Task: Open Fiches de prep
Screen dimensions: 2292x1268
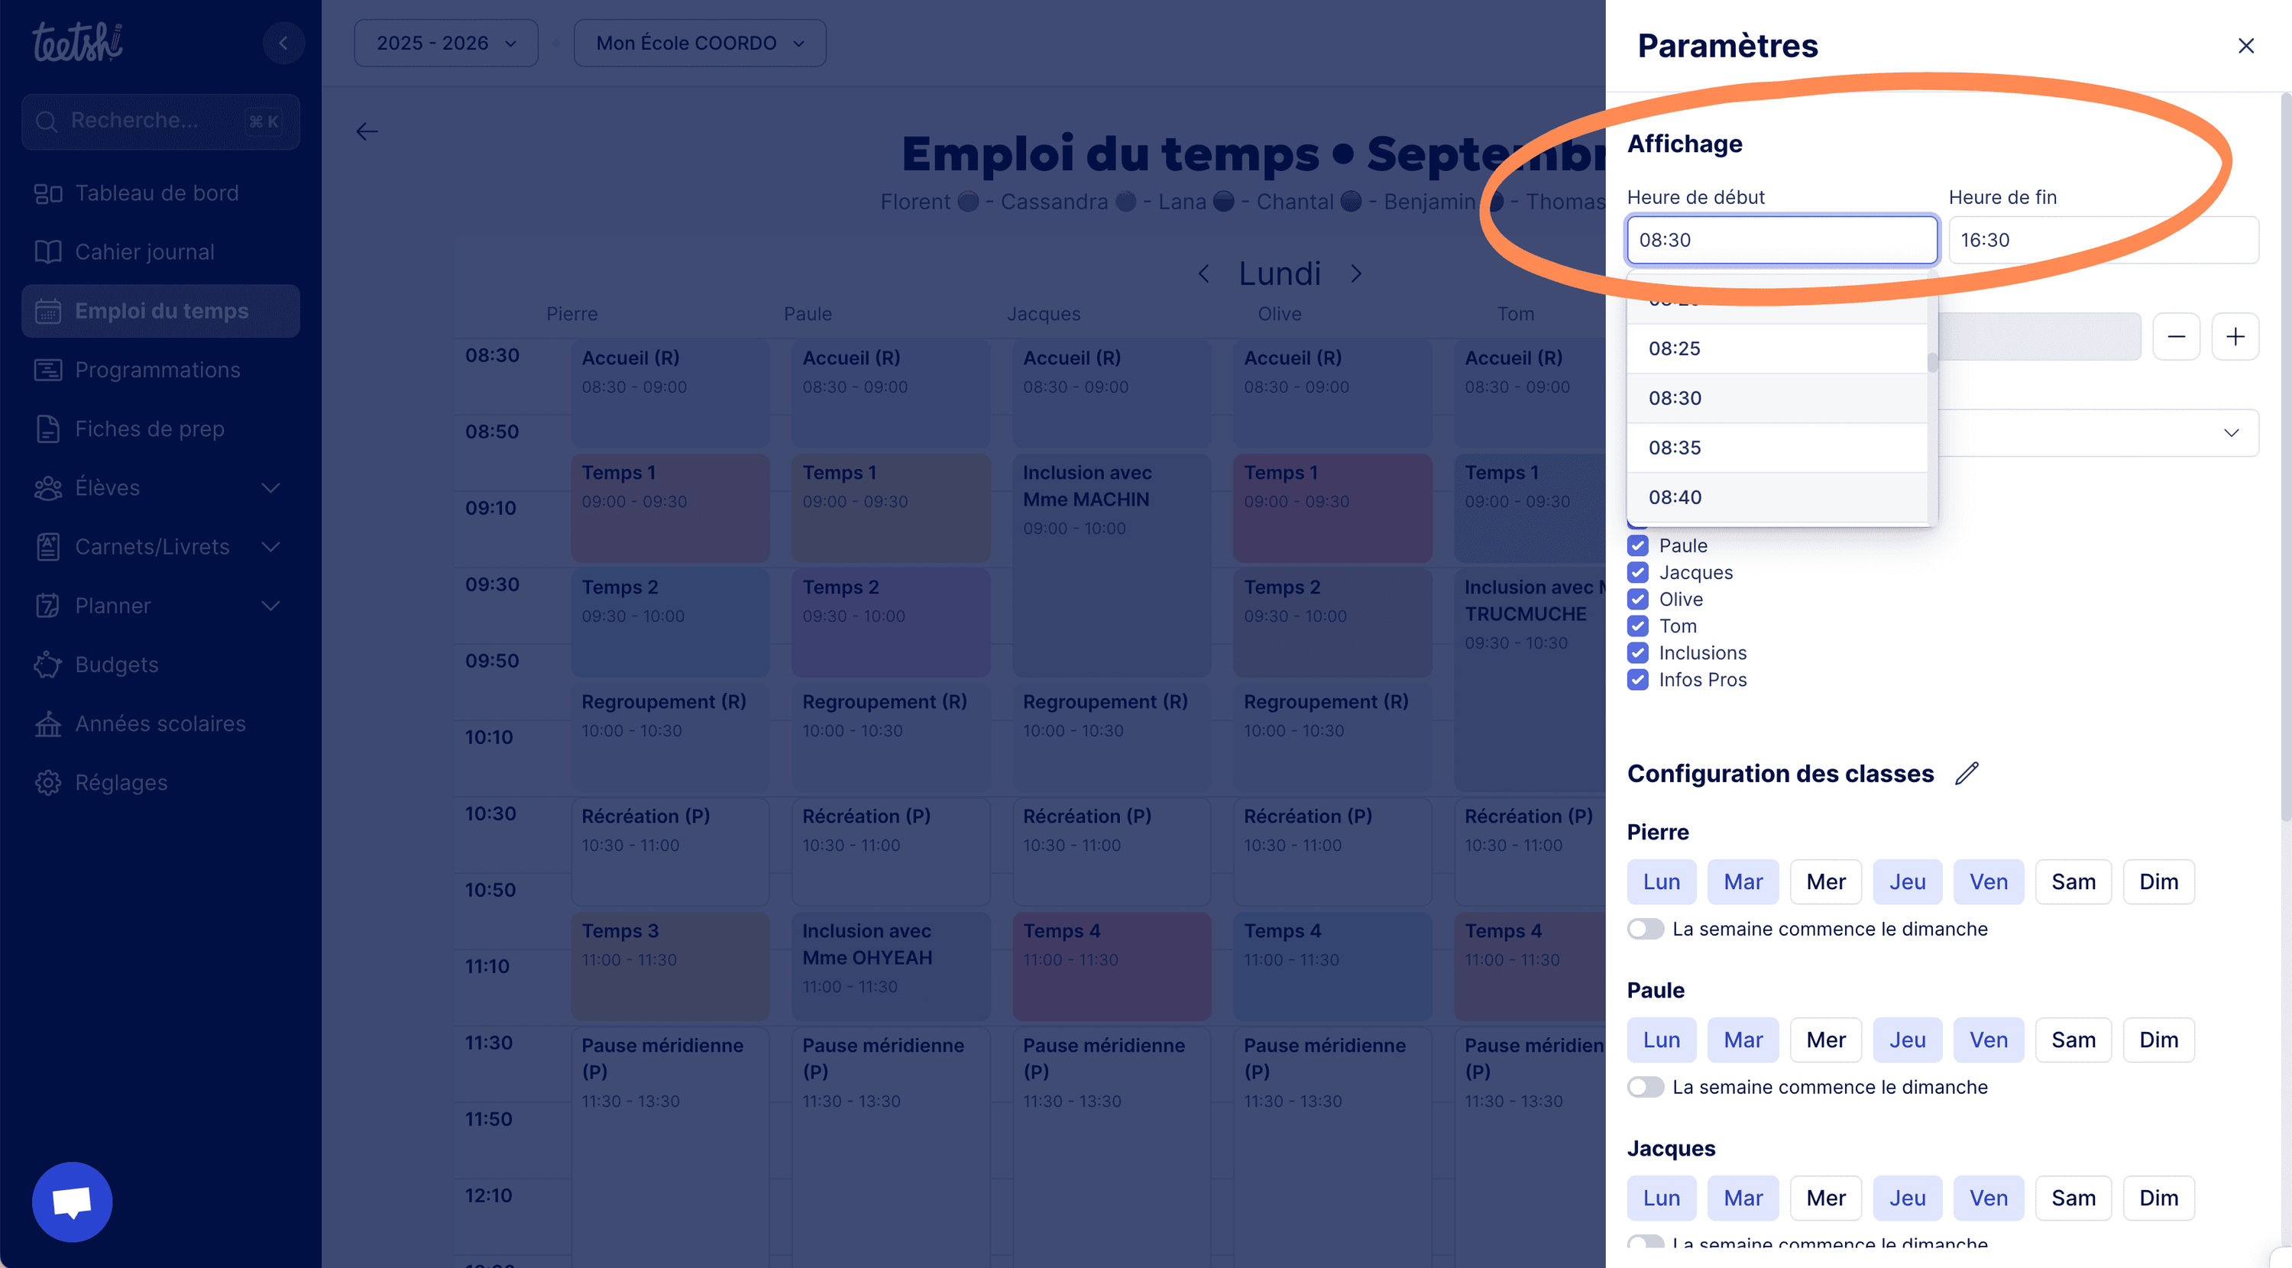Action: 160,429
